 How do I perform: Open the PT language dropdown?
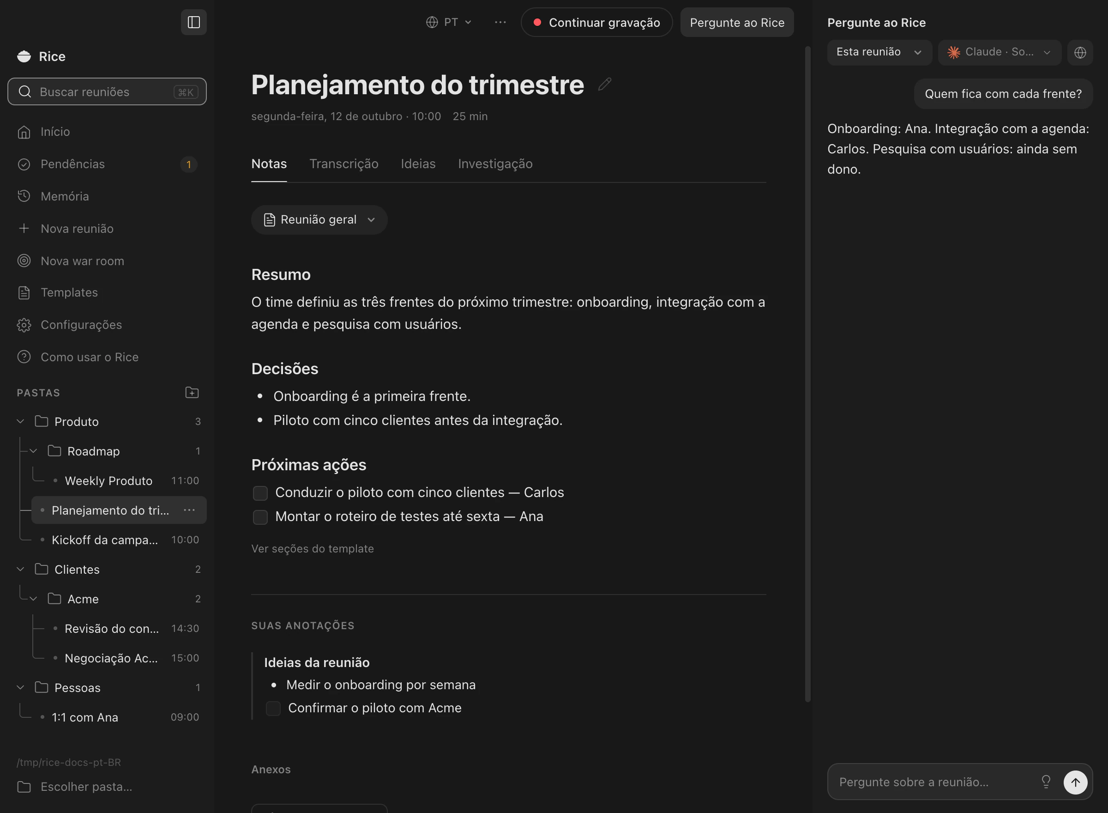pyautogui.click(x=449, y=22)
